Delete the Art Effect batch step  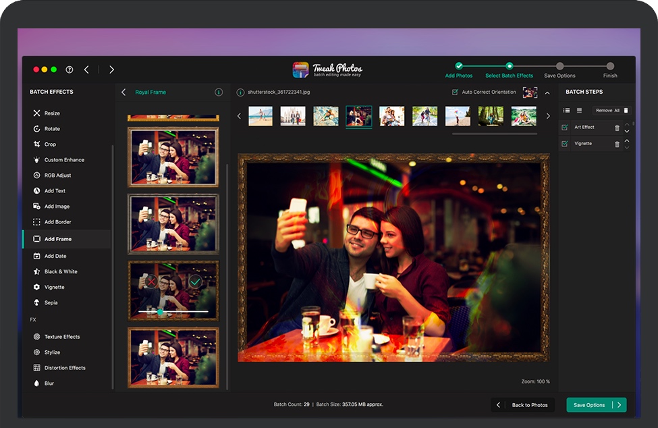[x=617, y=128]
